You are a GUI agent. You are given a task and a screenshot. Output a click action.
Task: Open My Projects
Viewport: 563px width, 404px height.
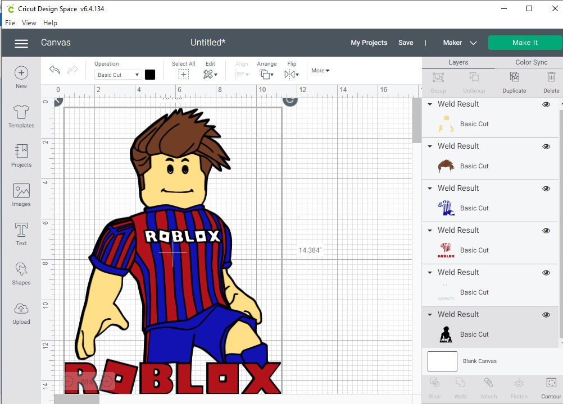tap(369, 43)
